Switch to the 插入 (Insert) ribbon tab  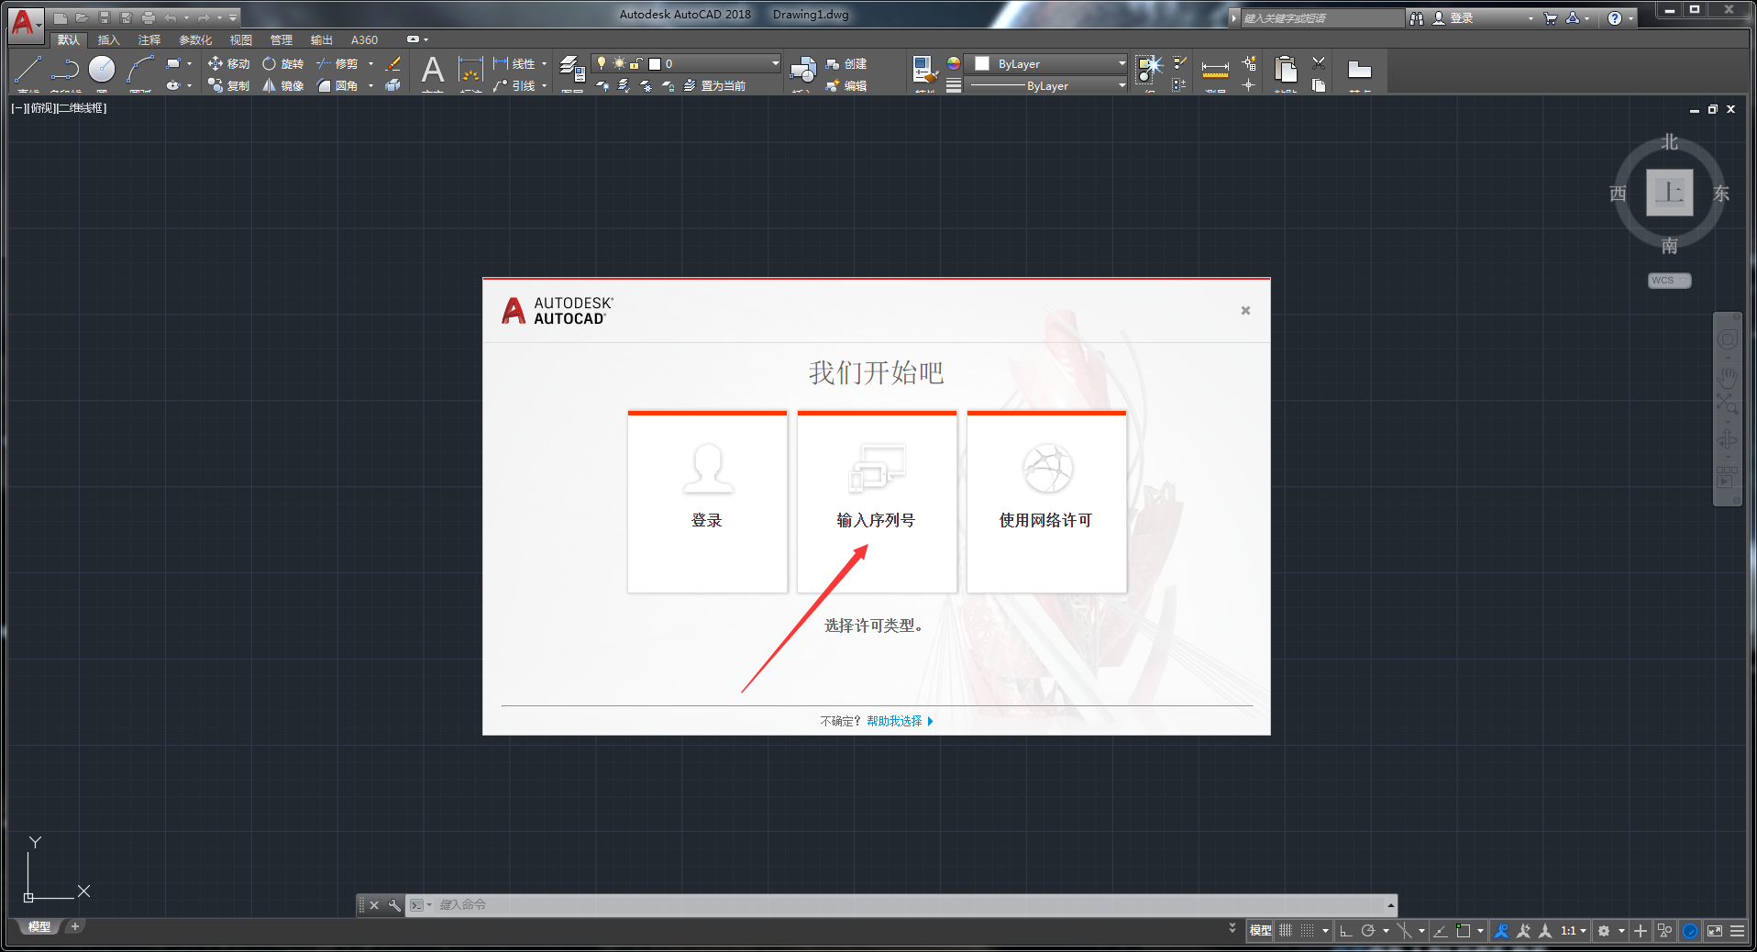tap(108, 39)
